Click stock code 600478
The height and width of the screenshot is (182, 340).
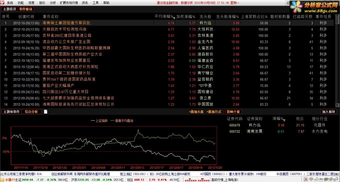pyautogui.click(x=234, y=125)
